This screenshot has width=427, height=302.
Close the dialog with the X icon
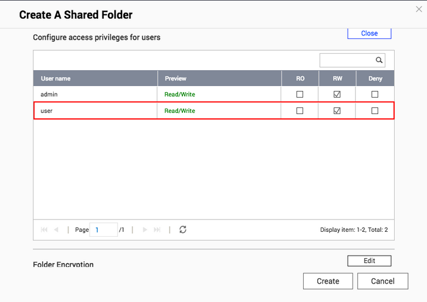coord(419,9)
